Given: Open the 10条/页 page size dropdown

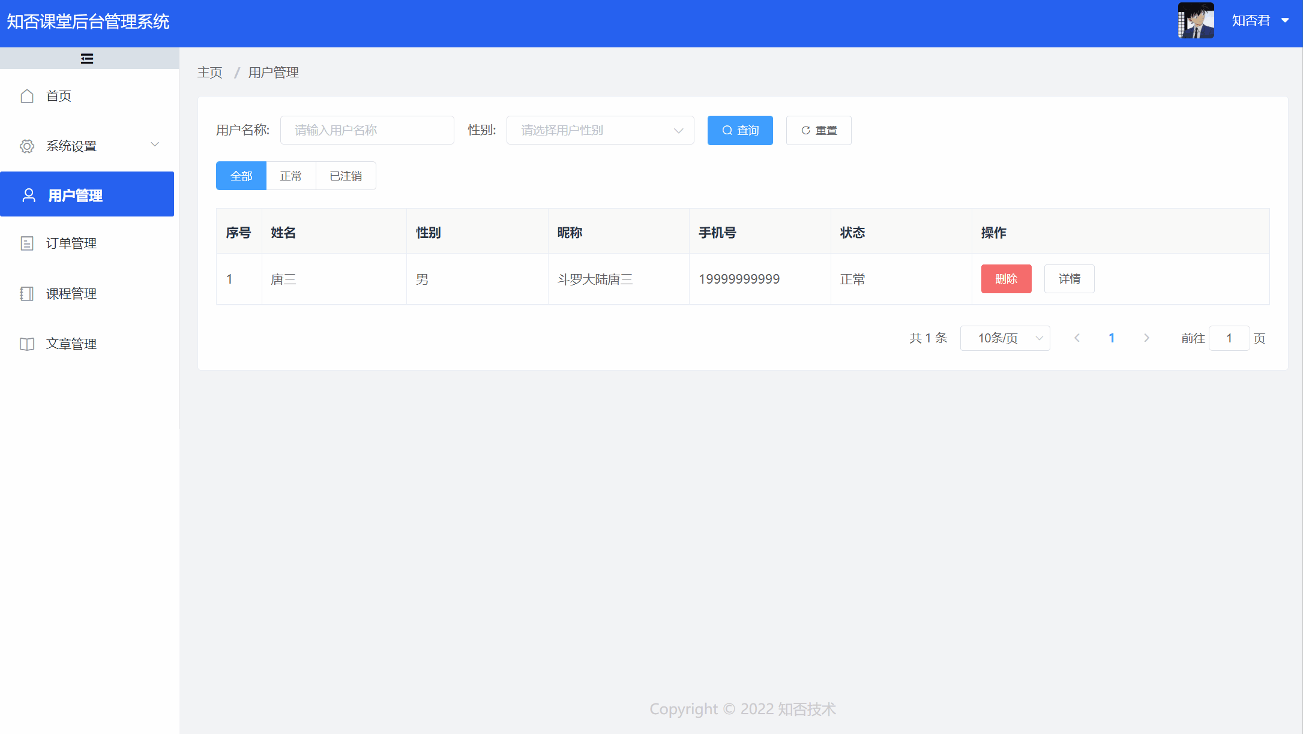Looking at the screenshot, I should tap(1005, 338).
